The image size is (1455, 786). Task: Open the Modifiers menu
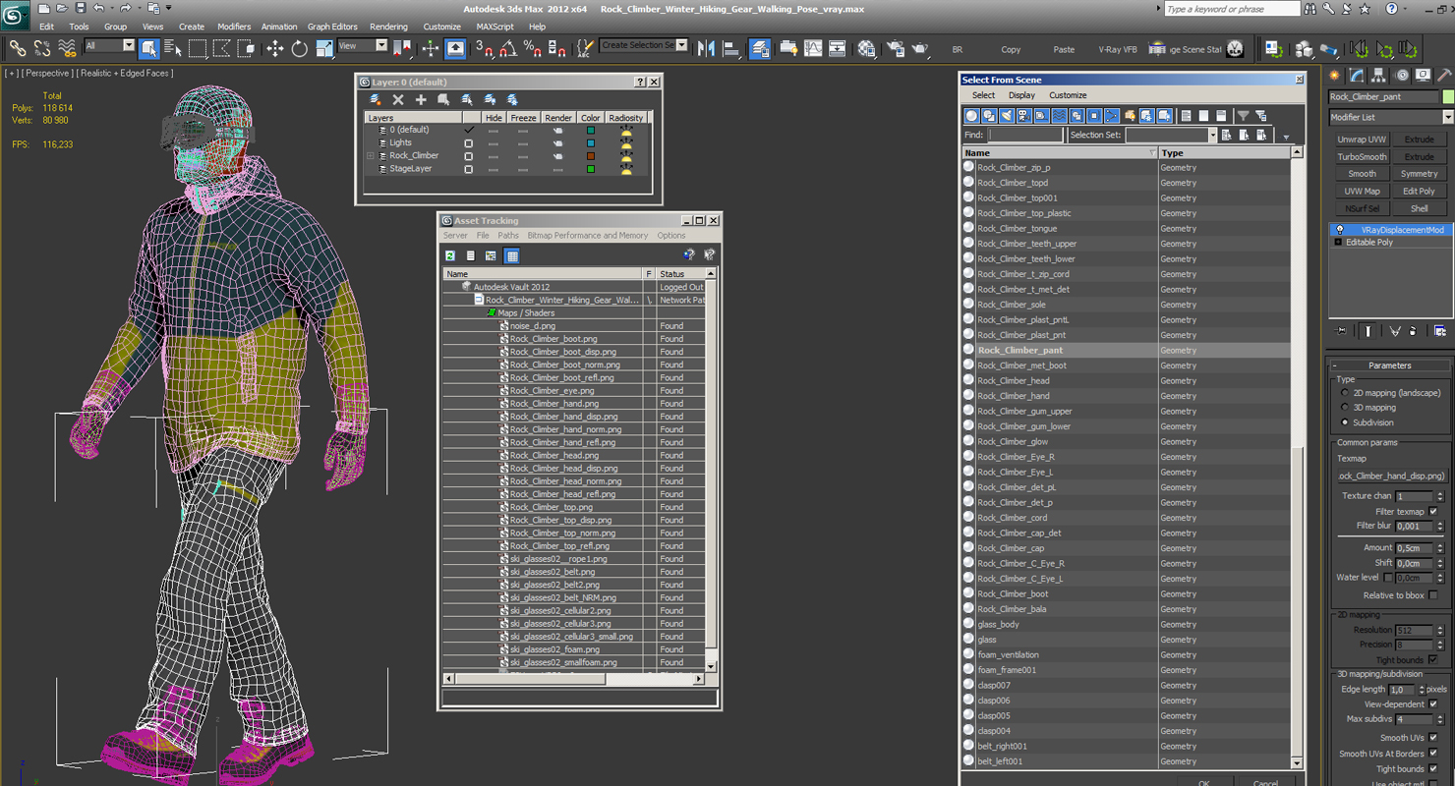coord(234,27)
